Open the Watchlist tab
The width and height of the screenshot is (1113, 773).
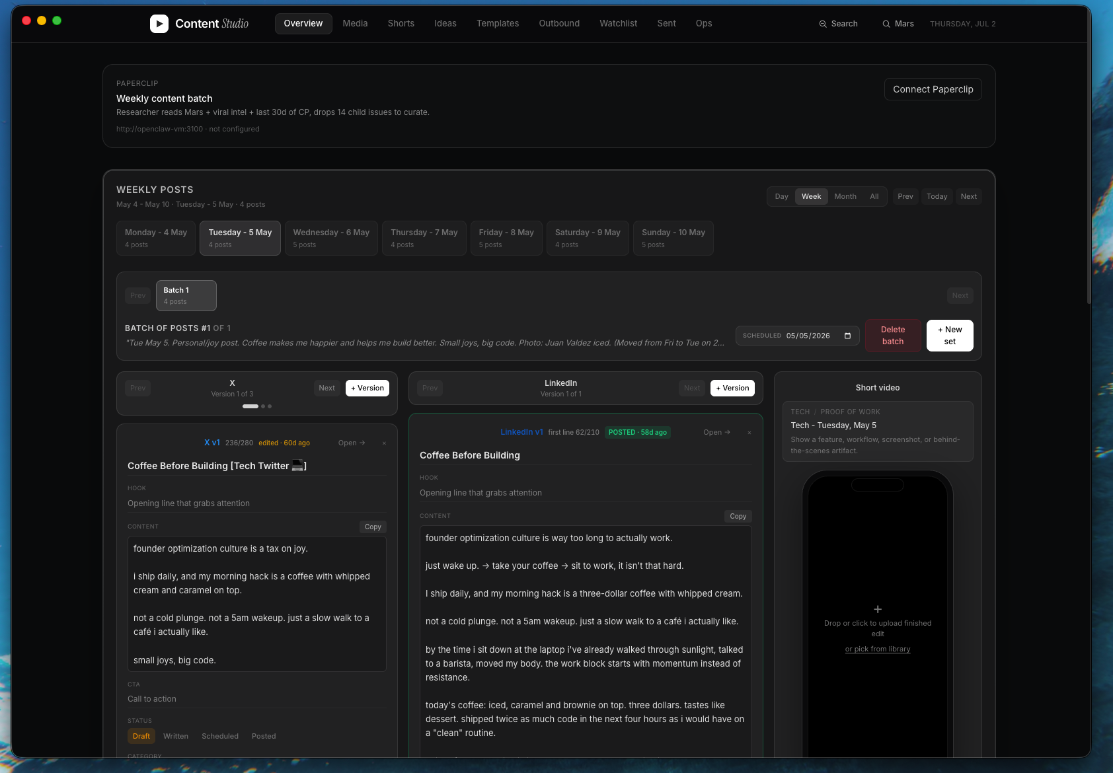[x=619, y=24]
